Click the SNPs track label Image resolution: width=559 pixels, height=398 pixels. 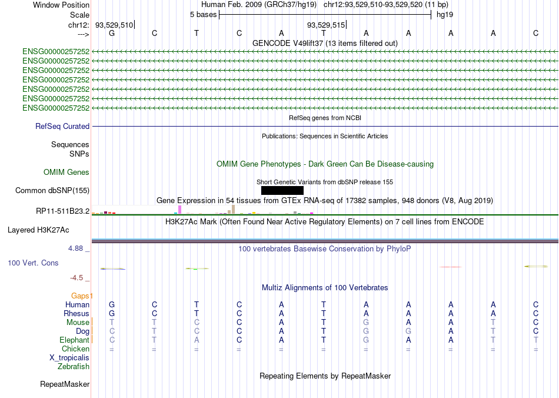[79, 154]
